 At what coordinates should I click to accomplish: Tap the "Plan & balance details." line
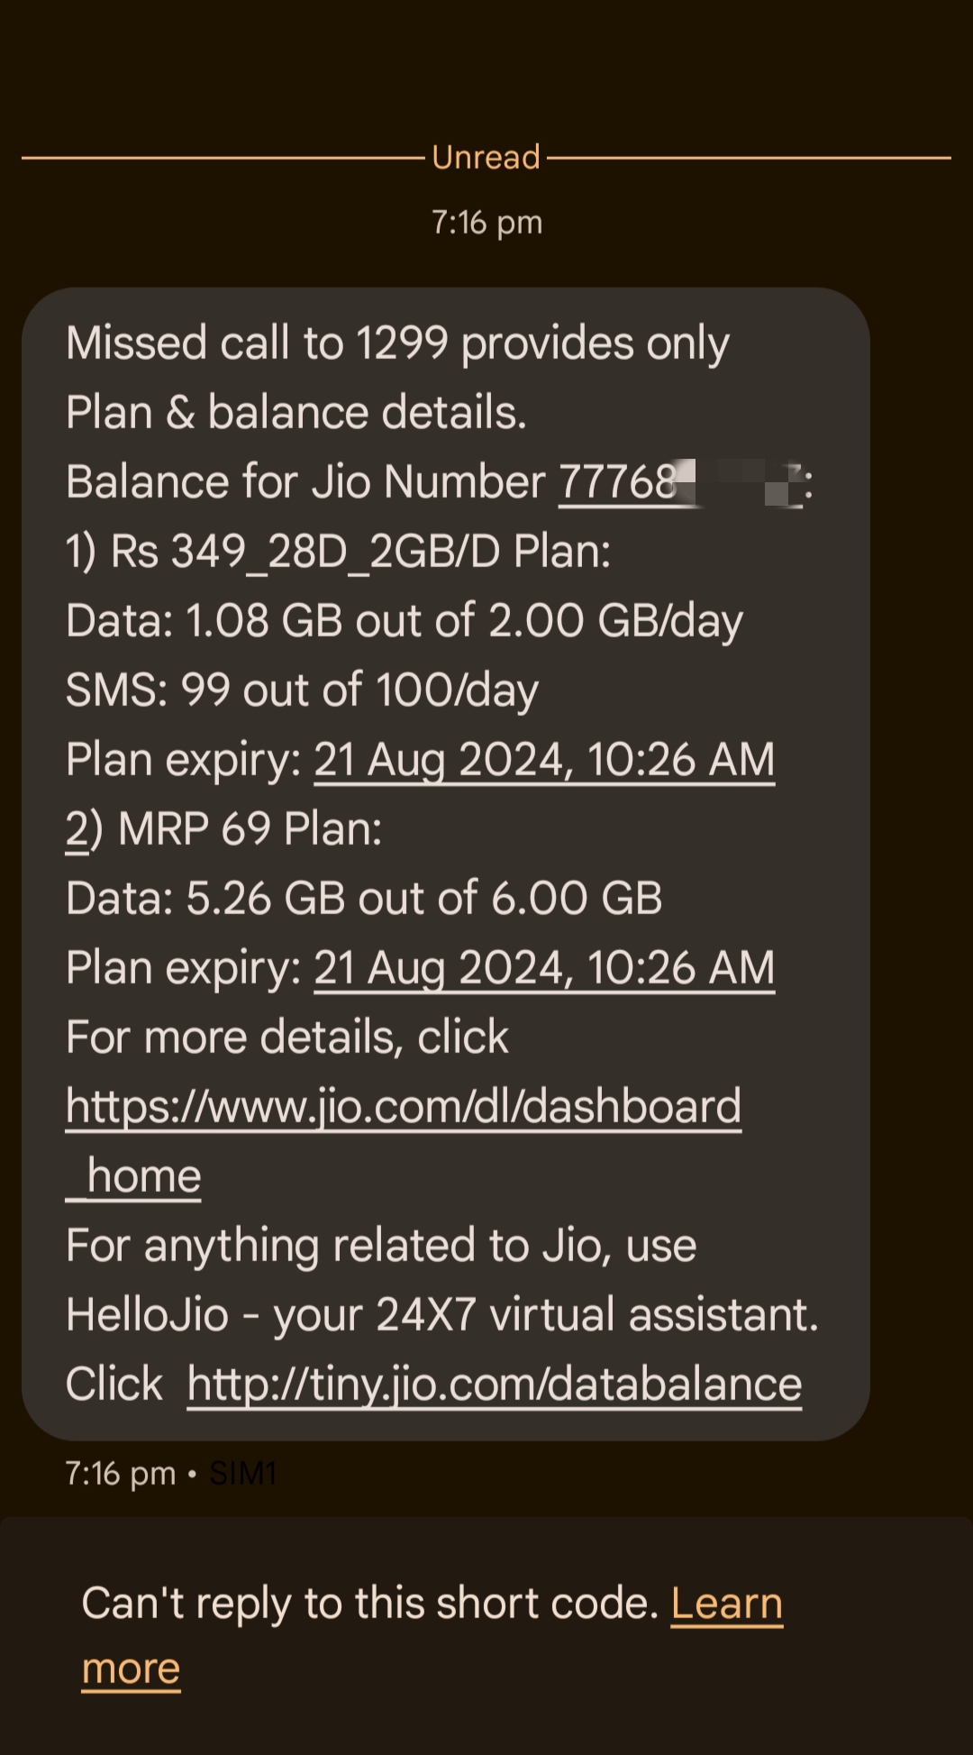pos(296,413)
